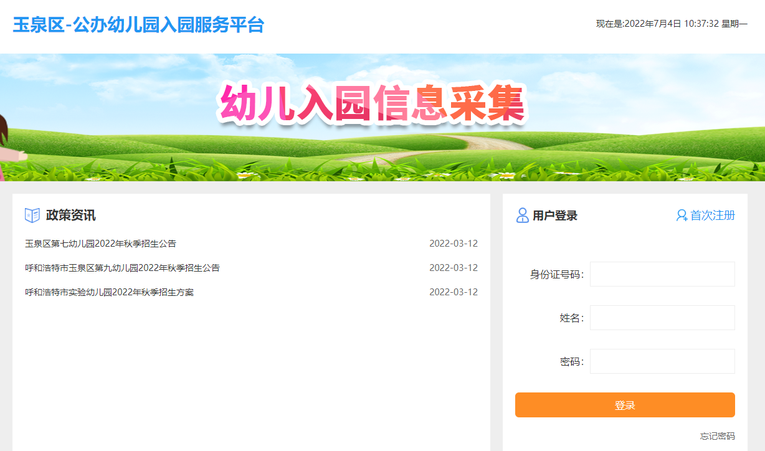Focus the 身份证号码 input field
765x451 pixels.
662,274
